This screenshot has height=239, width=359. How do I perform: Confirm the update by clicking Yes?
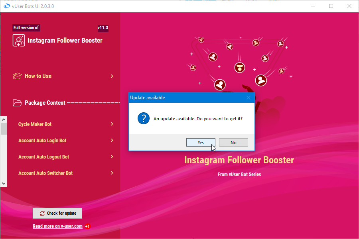tap(201, 143)
